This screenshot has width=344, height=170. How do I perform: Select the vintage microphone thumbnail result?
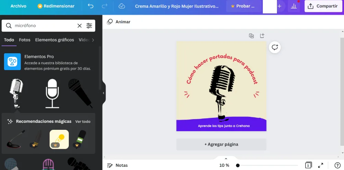16,93
